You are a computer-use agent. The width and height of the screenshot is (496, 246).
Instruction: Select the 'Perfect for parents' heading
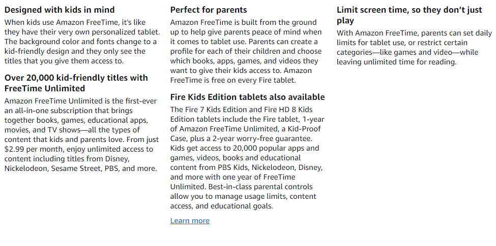[209, 10]
